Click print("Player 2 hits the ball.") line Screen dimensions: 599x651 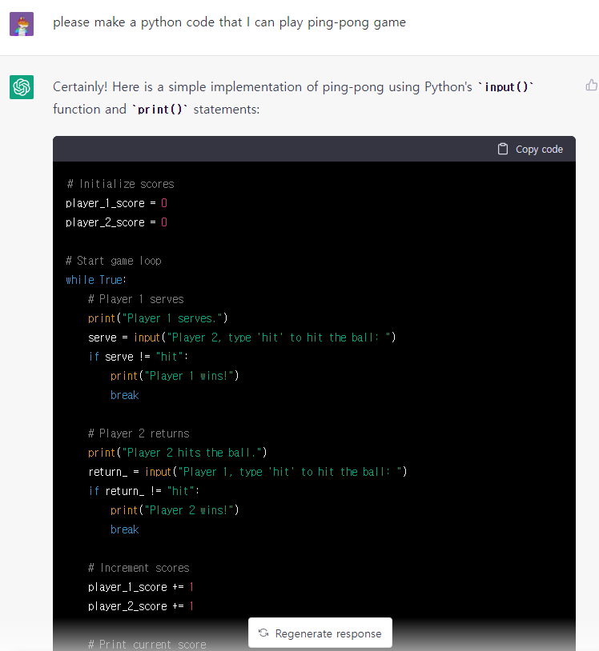(178, 453)
